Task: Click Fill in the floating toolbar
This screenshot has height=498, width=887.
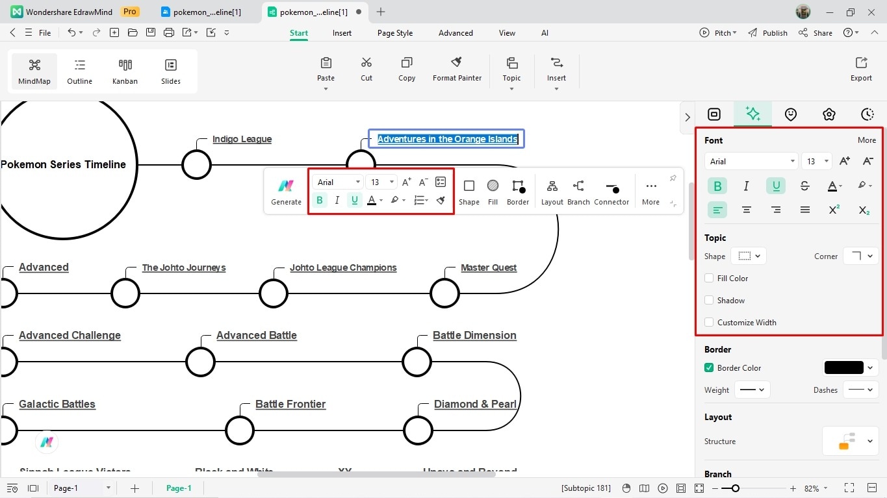Action: 493,192
